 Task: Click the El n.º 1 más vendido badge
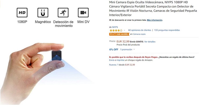pyautogui.click(x=119, y=34)
